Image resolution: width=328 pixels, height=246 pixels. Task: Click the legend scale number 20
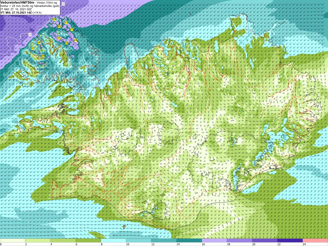coord(254,244)
